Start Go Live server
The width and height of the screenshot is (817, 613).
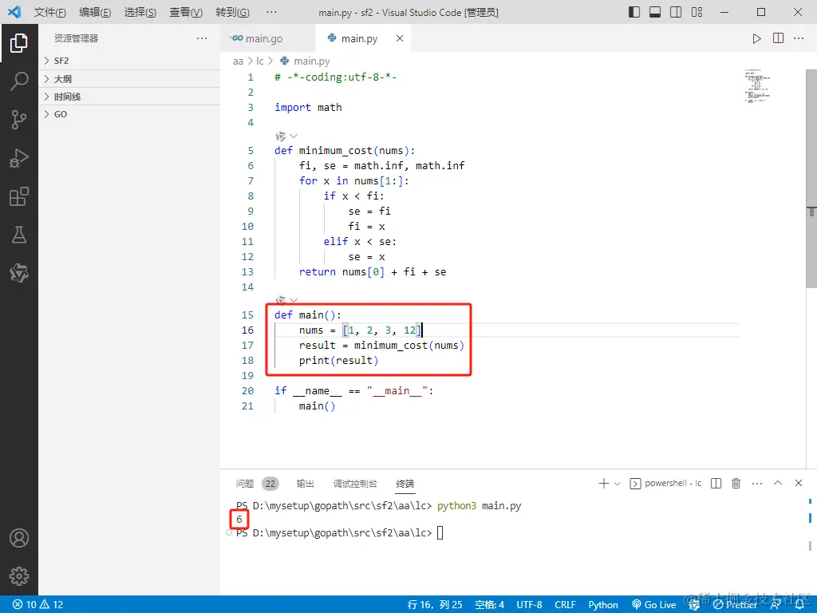tap(654, 605)
